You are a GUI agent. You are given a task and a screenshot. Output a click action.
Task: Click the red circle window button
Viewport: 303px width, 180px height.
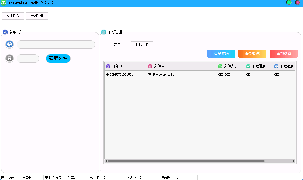298,3
